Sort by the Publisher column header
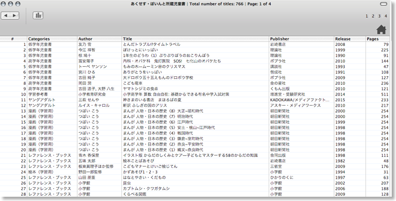 pos(301,39)
